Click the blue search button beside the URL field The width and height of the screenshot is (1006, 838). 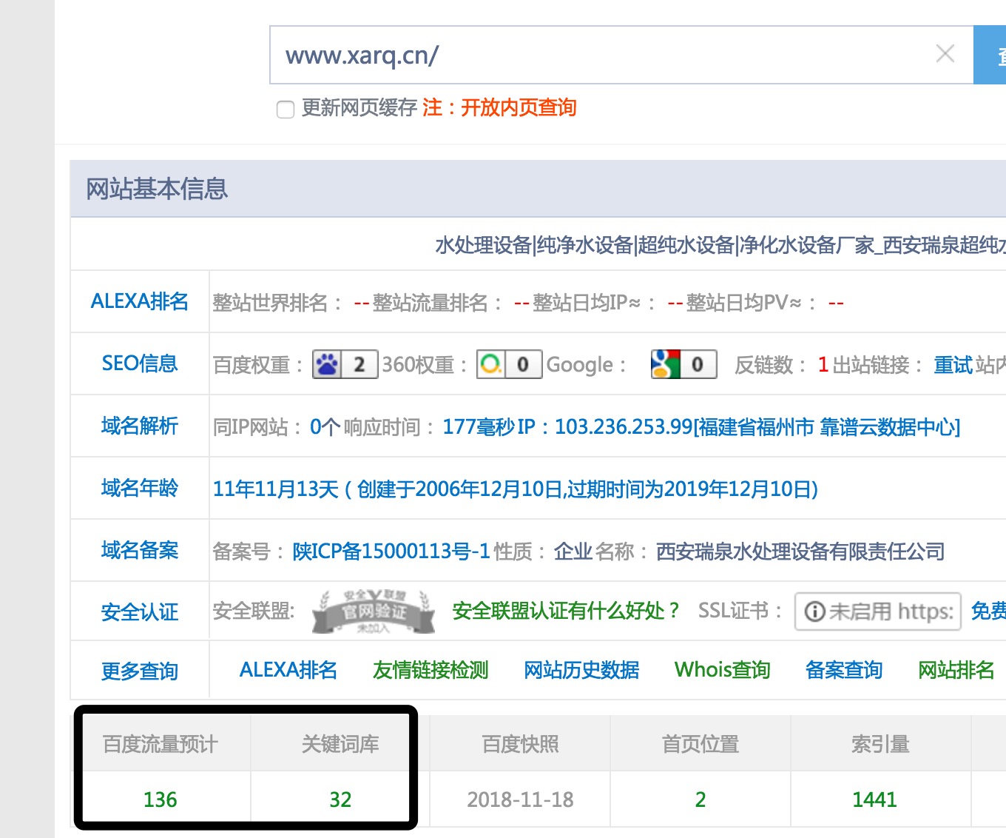coord(990,55)
